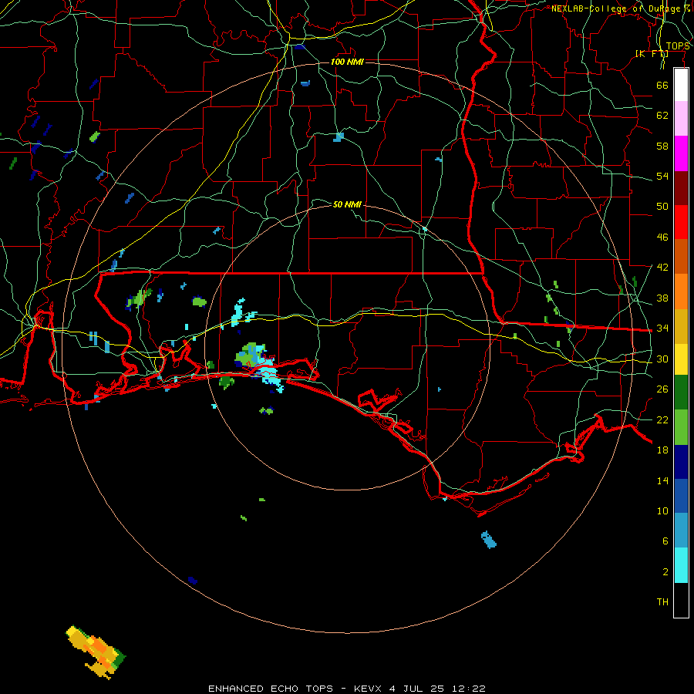The image size is (694, 694).
Task: Click the TH legend label
Action: (x=662, y=602)
